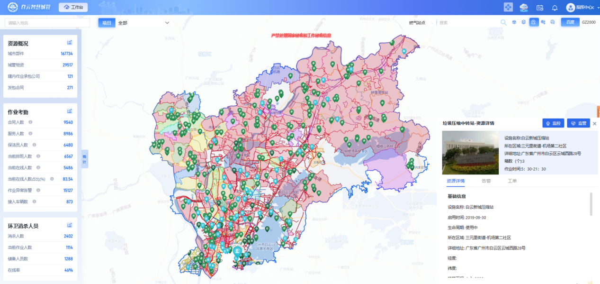Switch the map source with 百度 button

[570, 22]
